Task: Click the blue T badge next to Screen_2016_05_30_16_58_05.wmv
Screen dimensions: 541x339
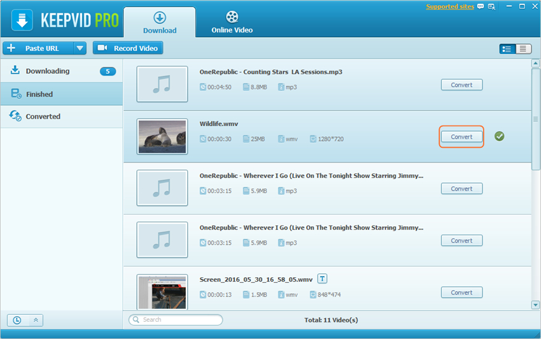Action: pos(323,278)
